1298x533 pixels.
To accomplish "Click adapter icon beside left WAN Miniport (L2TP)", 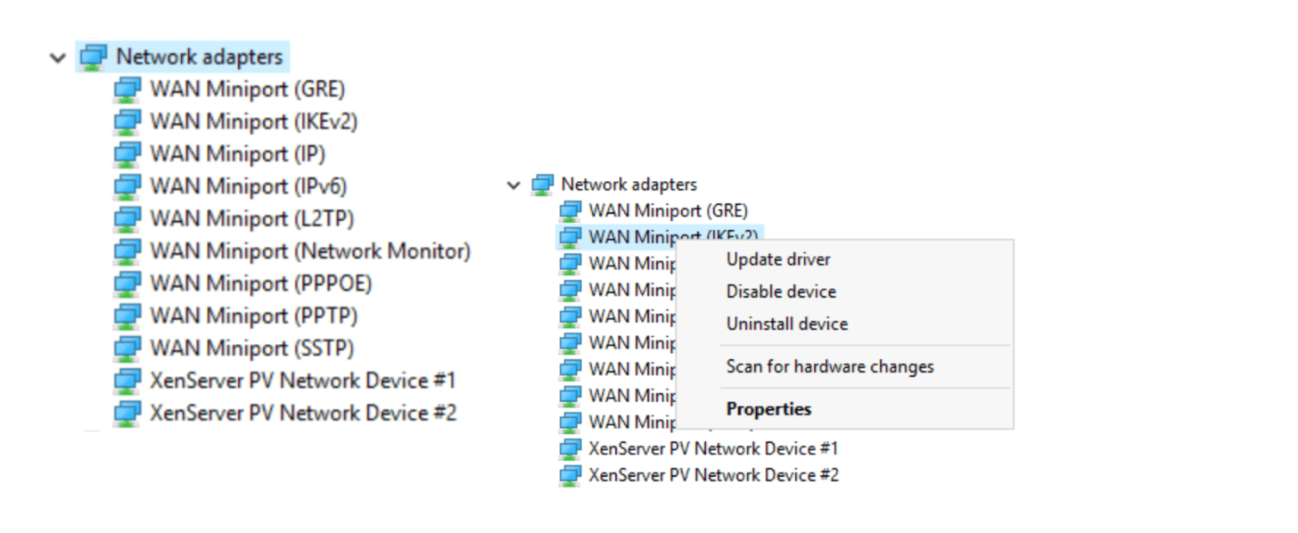I will click(x=127, y=218).
